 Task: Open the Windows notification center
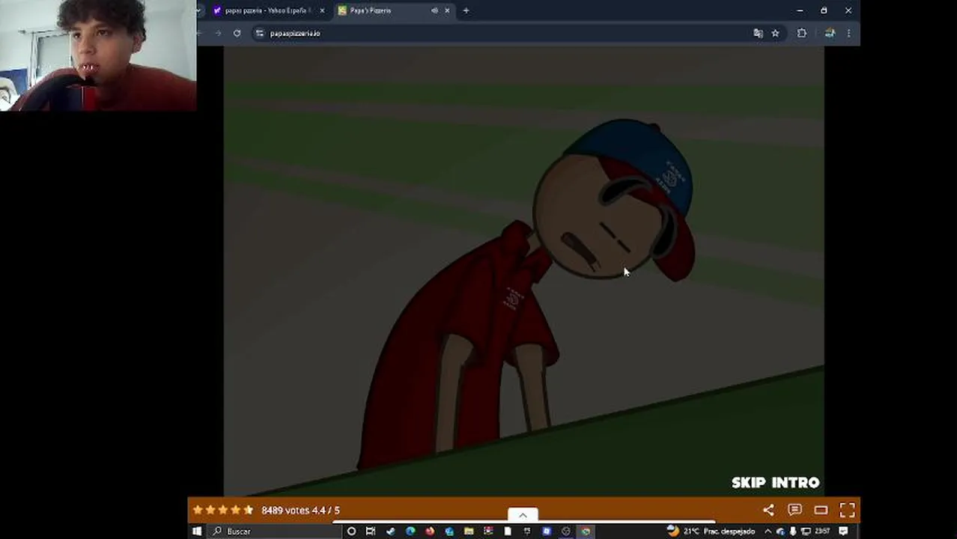tap(843, 531)
